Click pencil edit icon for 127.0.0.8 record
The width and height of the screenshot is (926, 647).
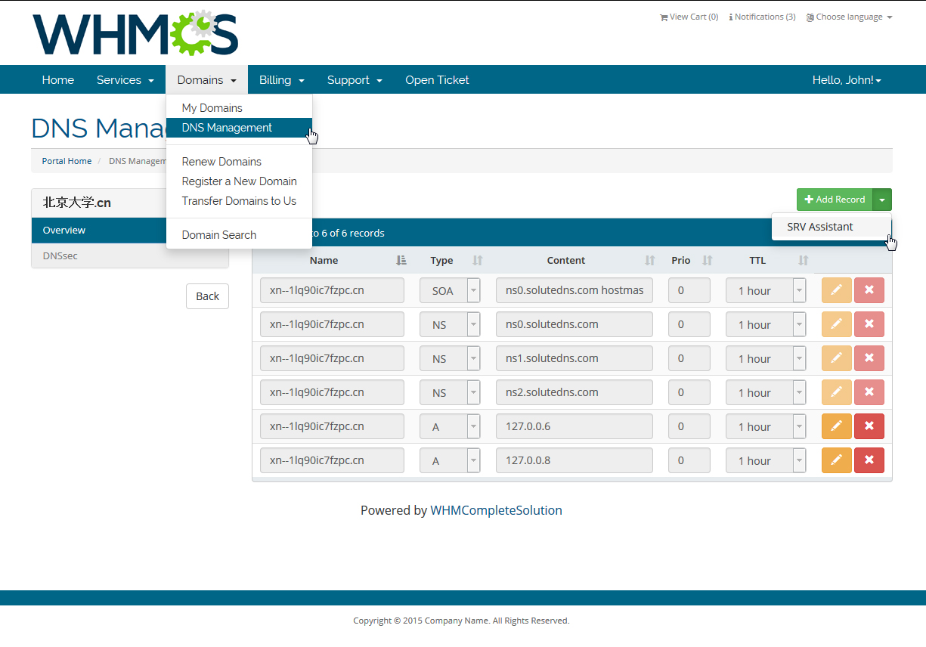836,460
